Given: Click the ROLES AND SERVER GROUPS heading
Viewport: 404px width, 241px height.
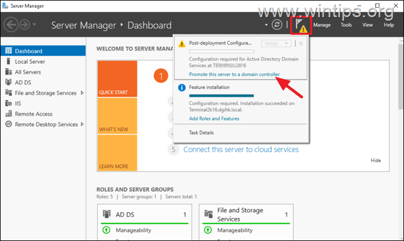Looking at the screenshot, I should pos(135,189).
